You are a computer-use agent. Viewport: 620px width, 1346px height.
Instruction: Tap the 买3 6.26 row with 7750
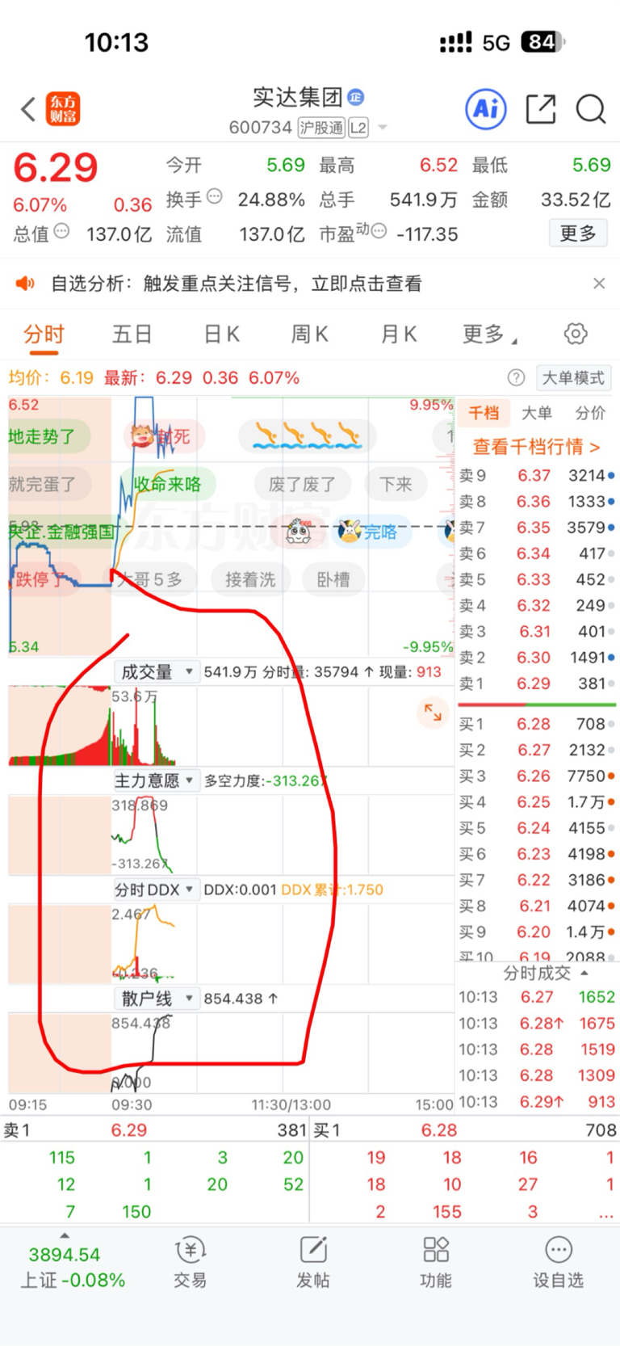537,776
